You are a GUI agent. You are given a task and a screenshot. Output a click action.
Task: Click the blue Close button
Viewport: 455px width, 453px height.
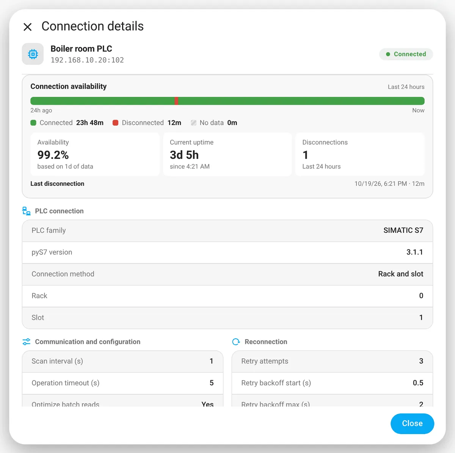(x=412, y=423)
